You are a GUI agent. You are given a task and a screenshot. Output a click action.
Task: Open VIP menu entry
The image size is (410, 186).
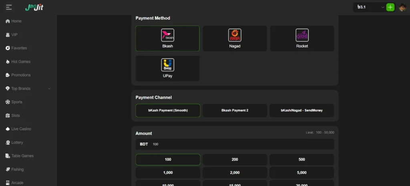tap(14, 34)
